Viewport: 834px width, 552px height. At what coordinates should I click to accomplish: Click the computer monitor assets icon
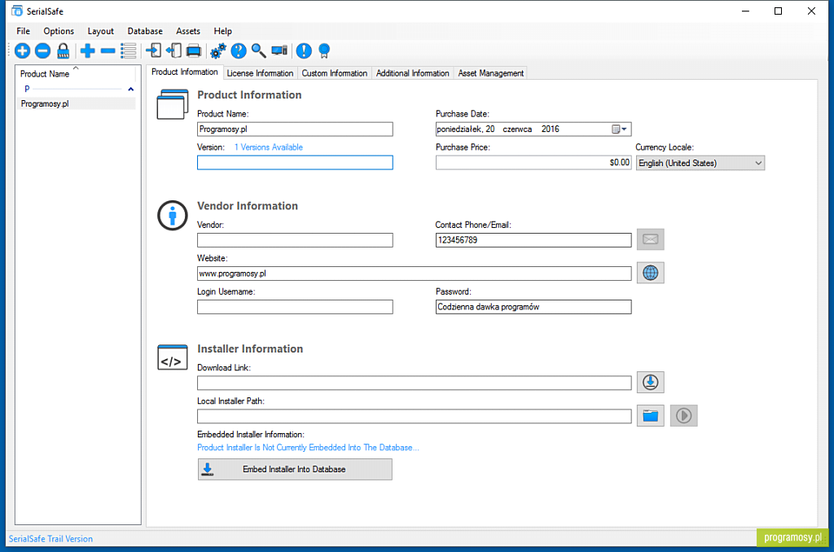point(279,51)
